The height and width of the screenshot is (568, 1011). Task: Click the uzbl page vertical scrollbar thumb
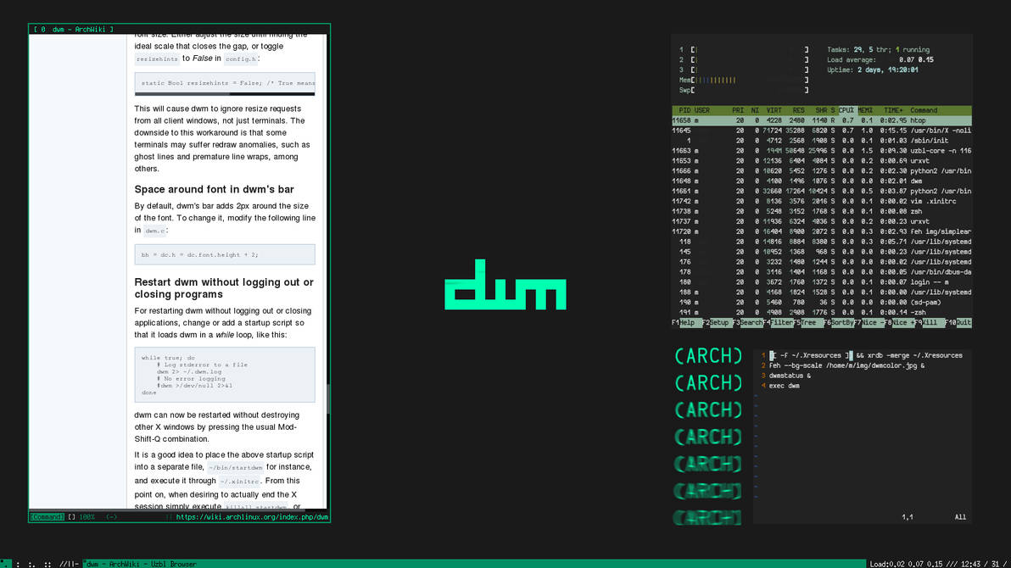[328, 399]
